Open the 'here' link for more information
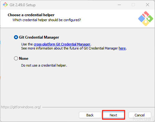Image resolution: width=155 pixels, height=122 pixels. [x=122, y=48]
